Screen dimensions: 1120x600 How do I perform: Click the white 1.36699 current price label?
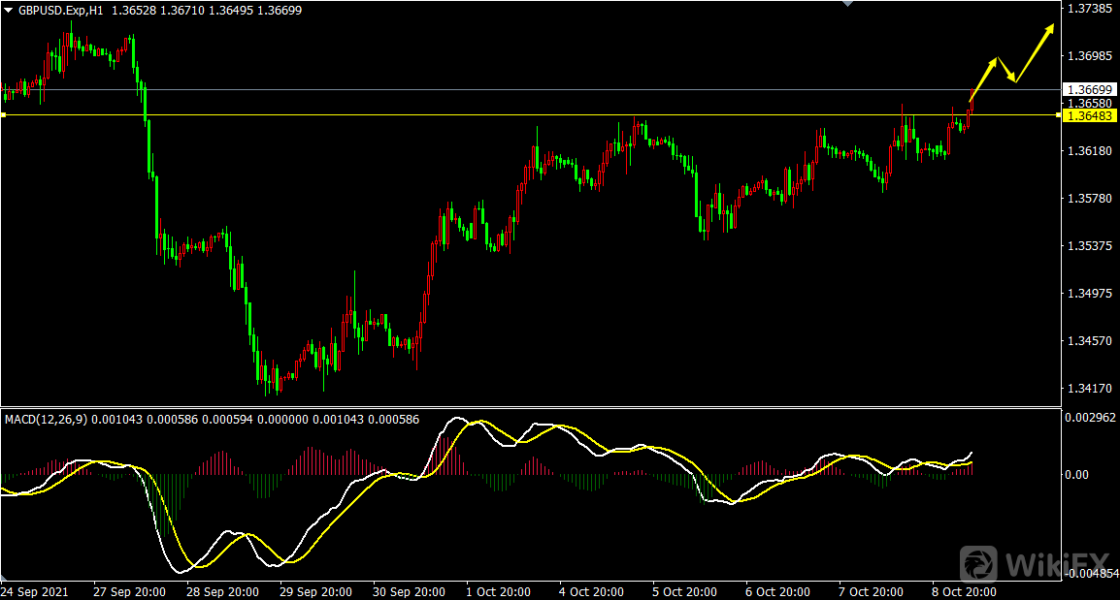tap(1088, 90)
